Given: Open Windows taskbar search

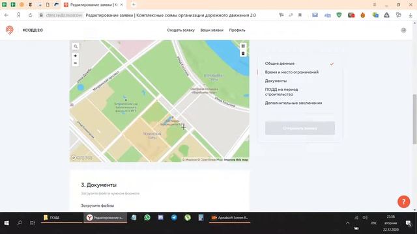Looking at the screenshot, I should coord(20,223).
